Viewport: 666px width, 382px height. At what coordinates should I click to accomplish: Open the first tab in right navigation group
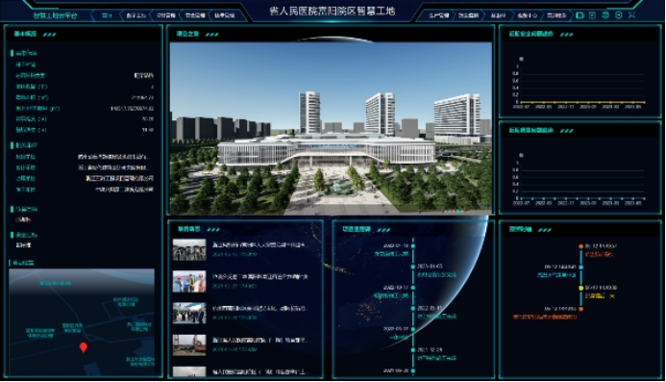(x=438, y=15)
